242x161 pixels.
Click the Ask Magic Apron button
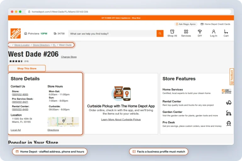point(186,24)
